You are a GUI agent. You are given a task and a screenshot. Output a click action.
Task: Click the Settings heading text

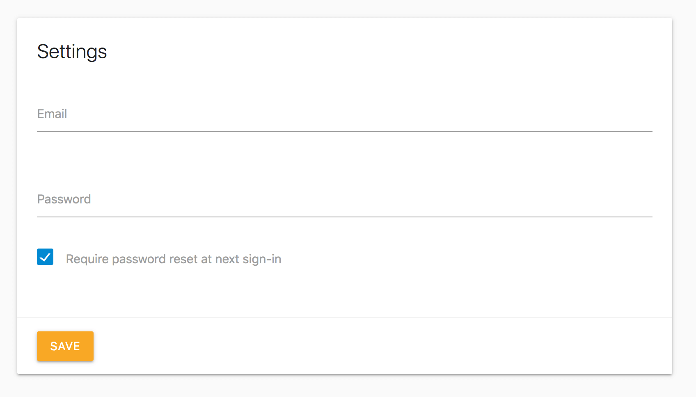tap(72, 52)
